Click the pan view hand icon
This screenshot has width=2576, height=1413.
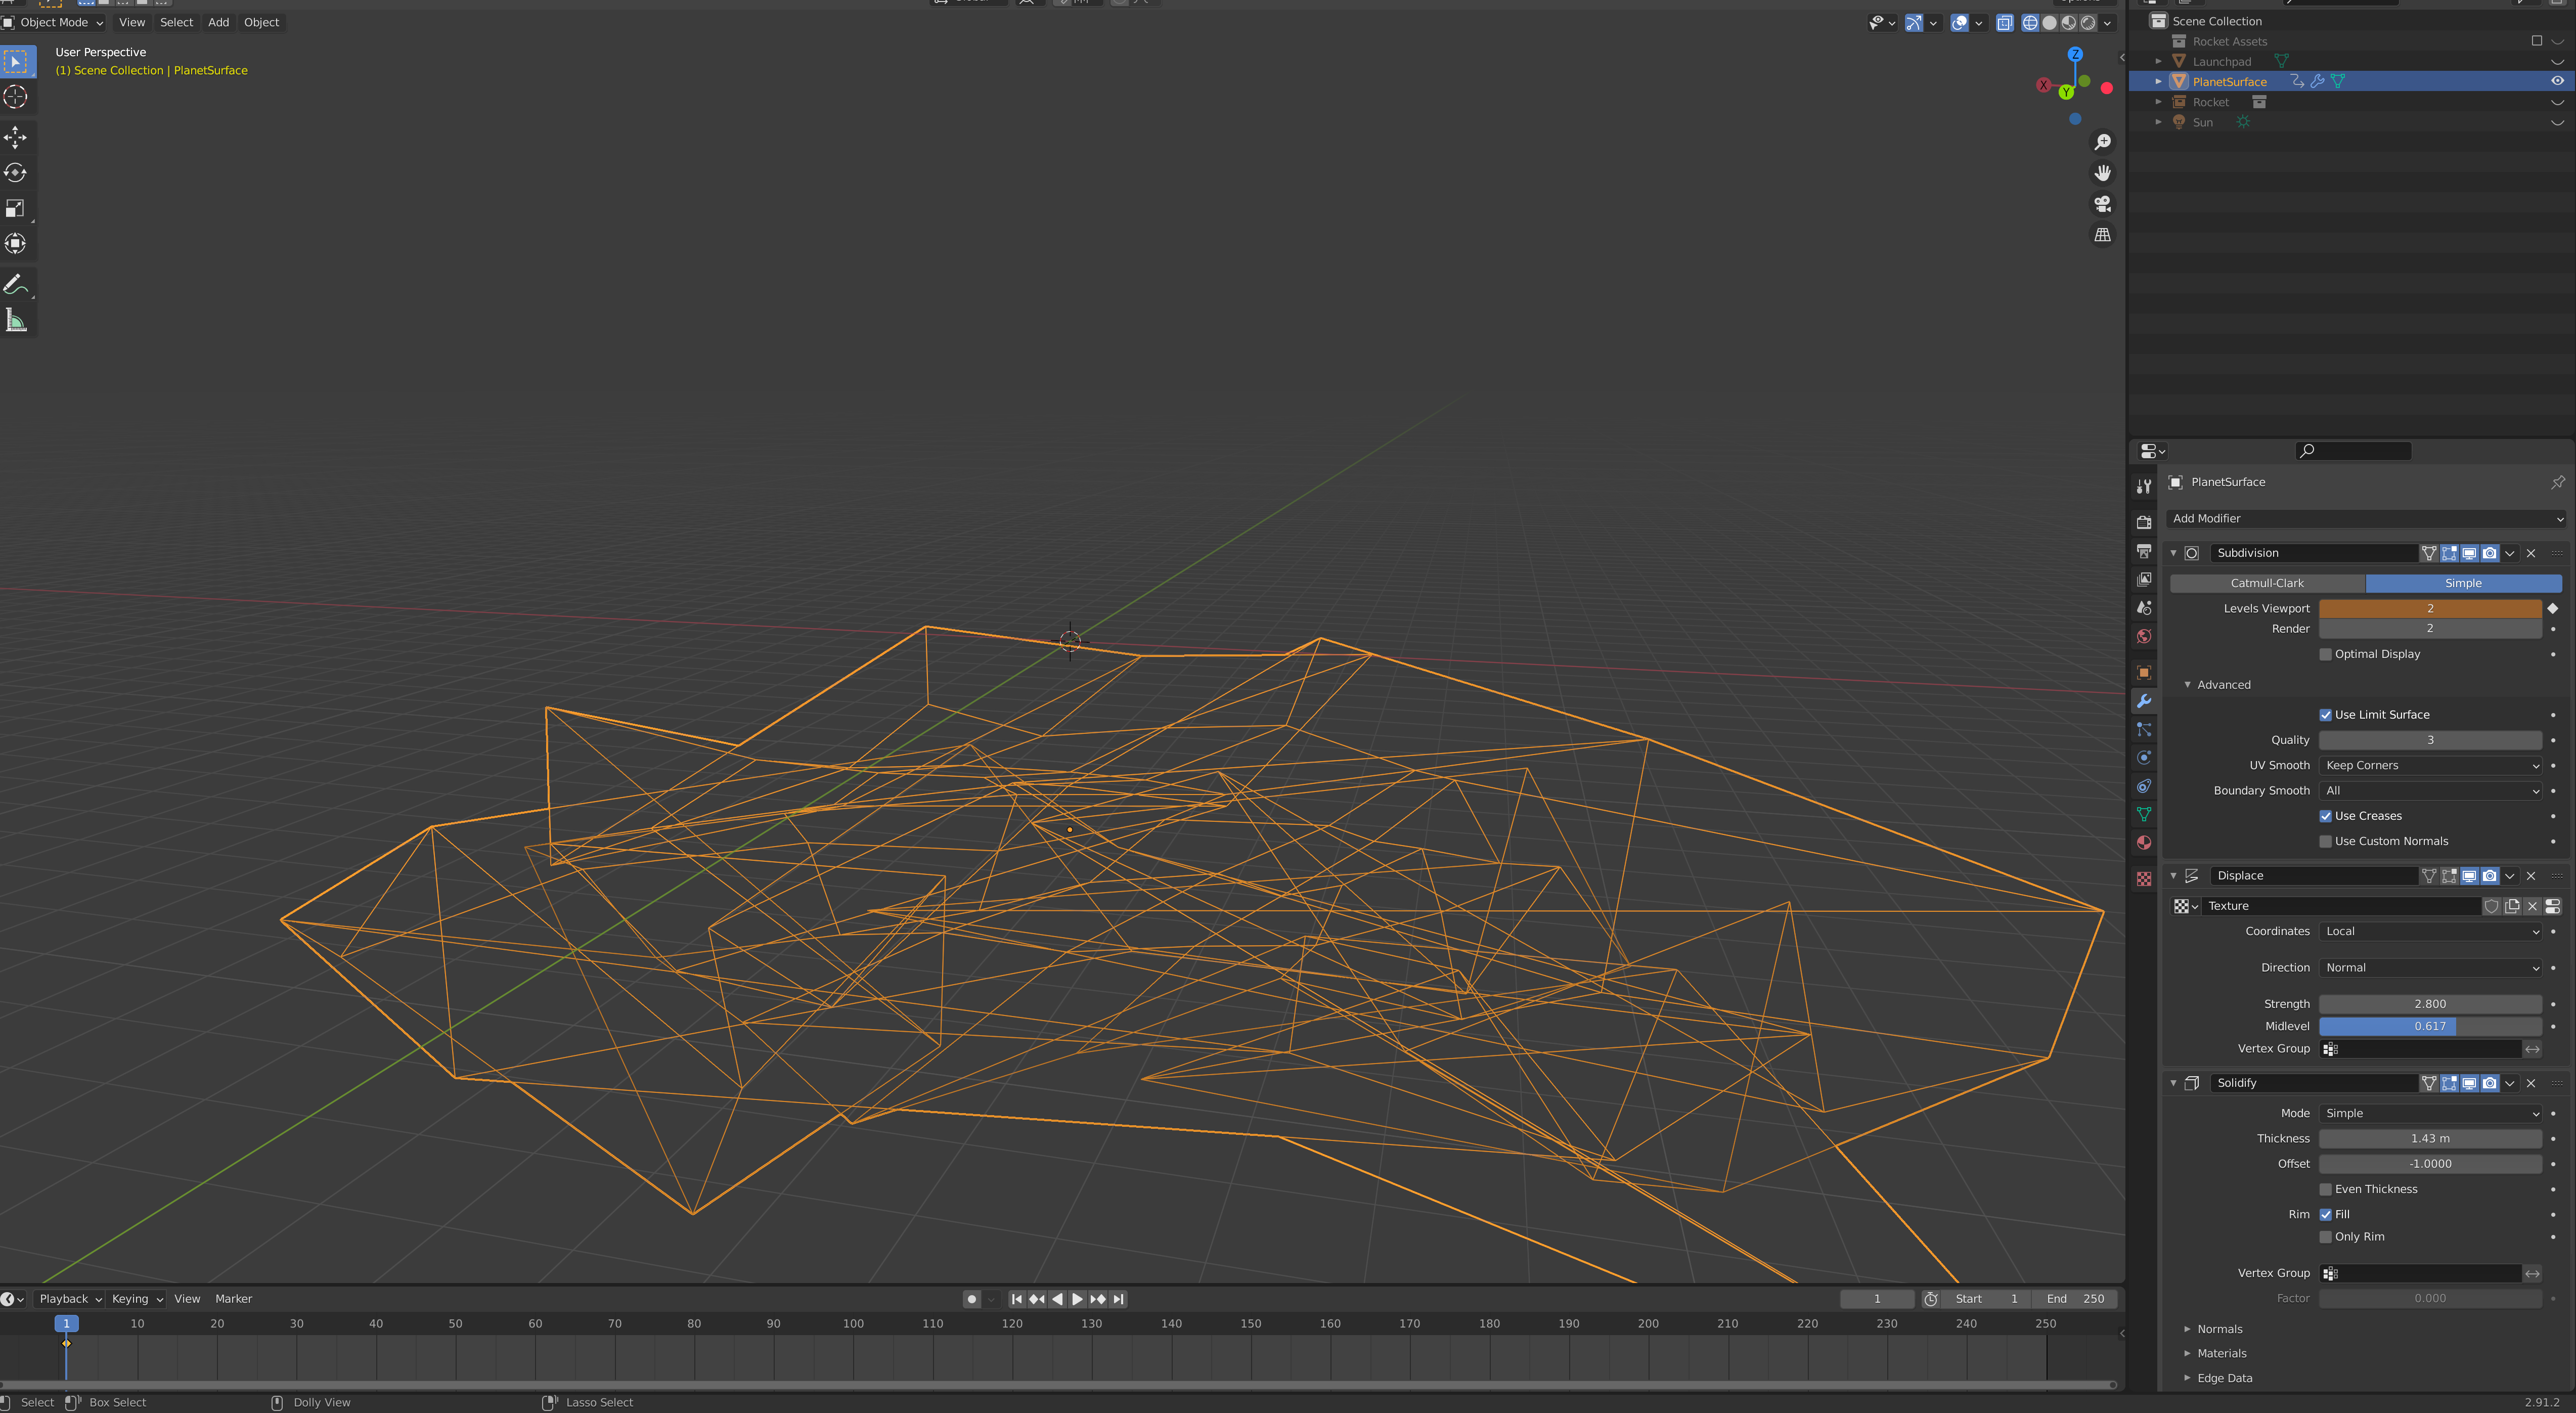[x=2102, y=173]
